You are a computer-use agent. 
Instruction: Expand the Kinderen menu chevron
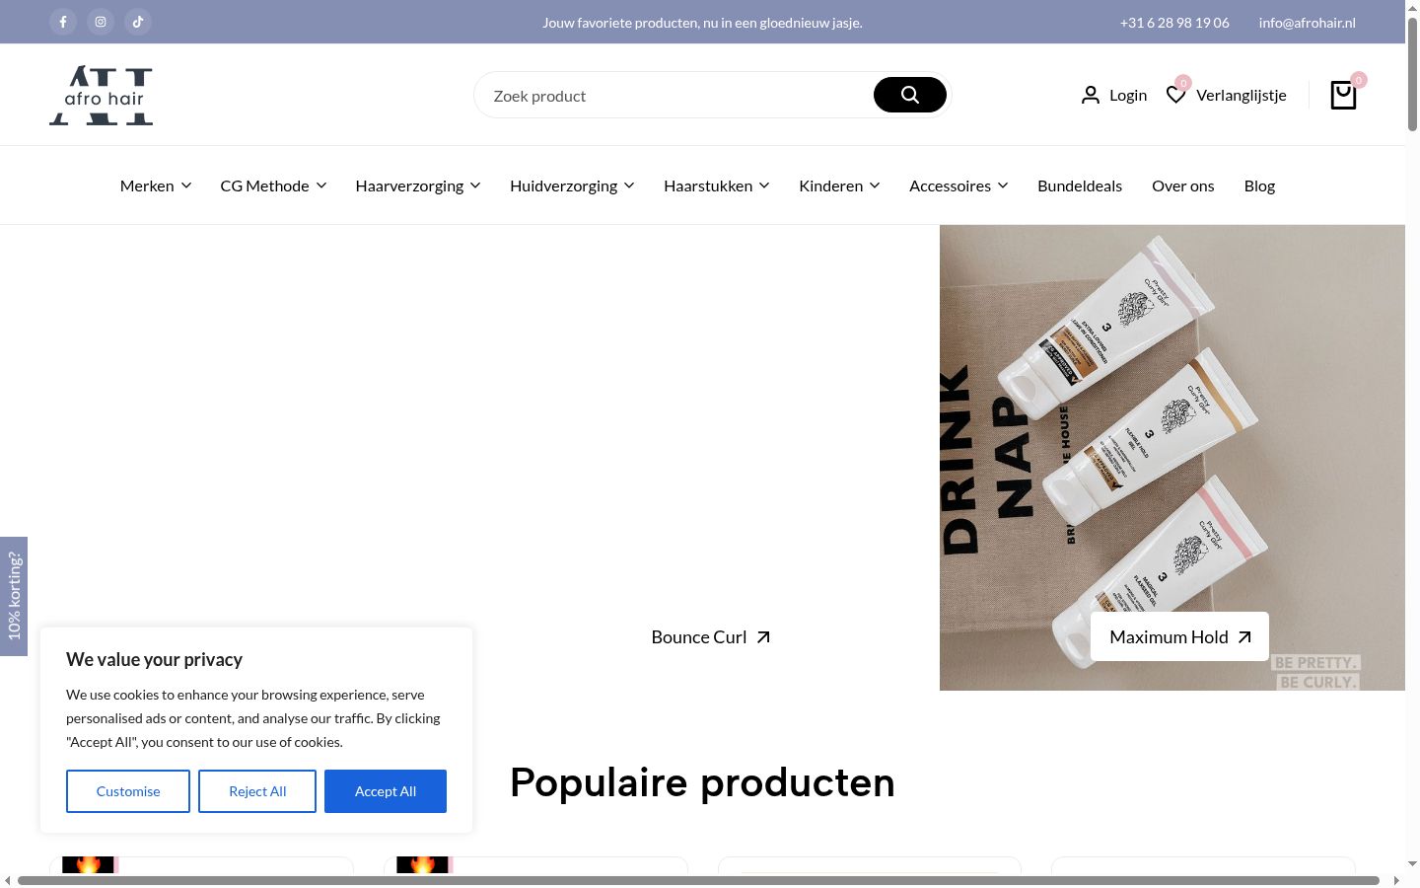click(x=875, y=185)
